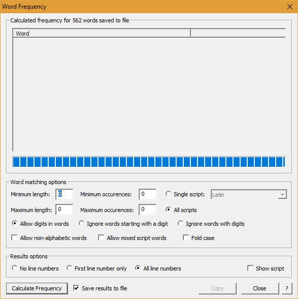Sort by the Word column header
This screenshot has height=299, width=298.
(x=102, y=34)
